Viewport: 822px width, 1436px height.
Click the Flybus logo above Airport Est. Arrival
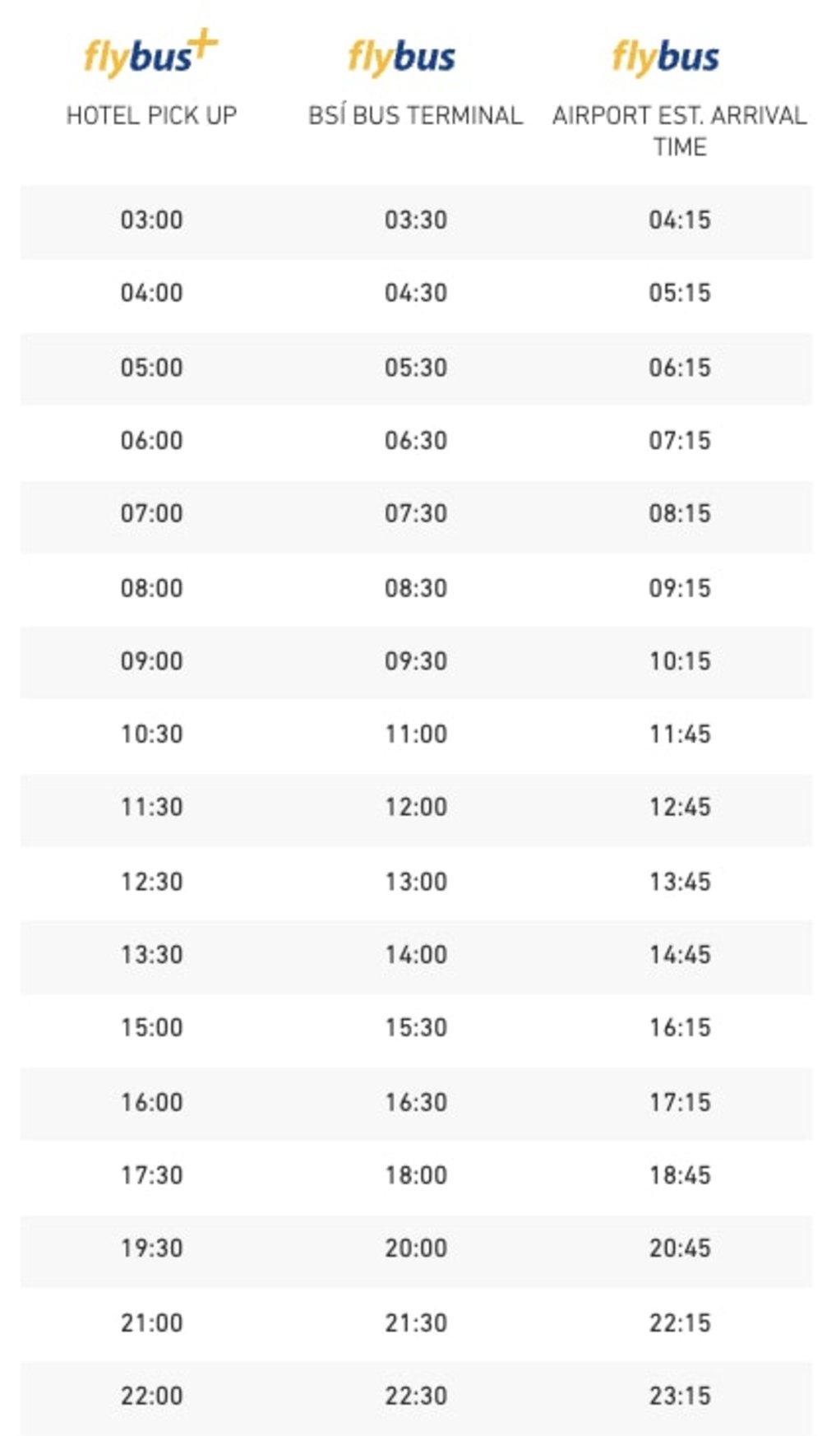pos(665,58)
